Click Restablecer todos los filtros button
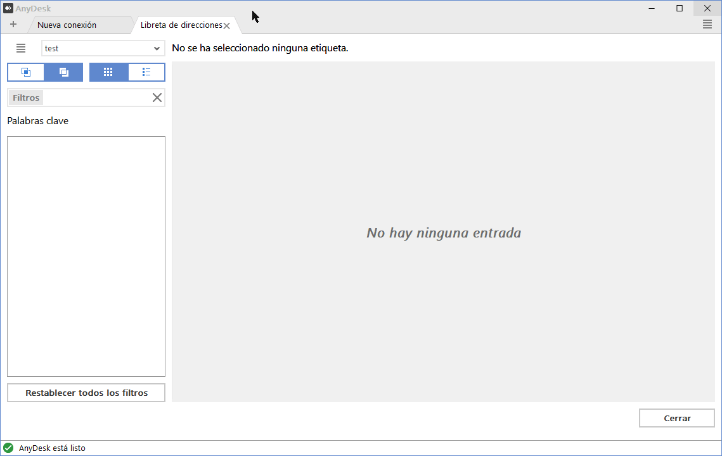This screenshot has height=456, width=722. (86, 393)
